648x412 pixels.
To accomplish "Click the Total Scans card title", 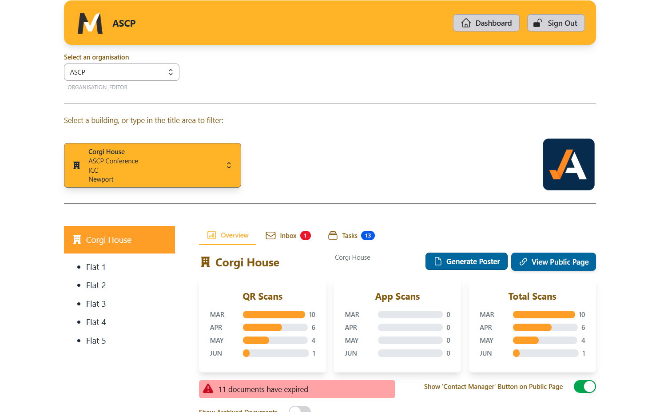I will point(532,296).
